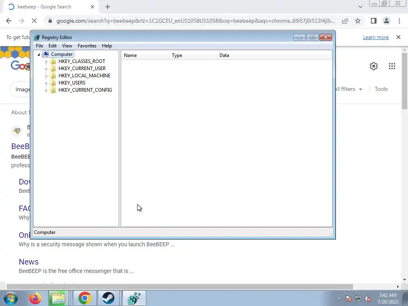Click the HKEY_LOCAL_MACHINE folder icon
This screenshot has width=408, height=306.
[x=53, y=76]
